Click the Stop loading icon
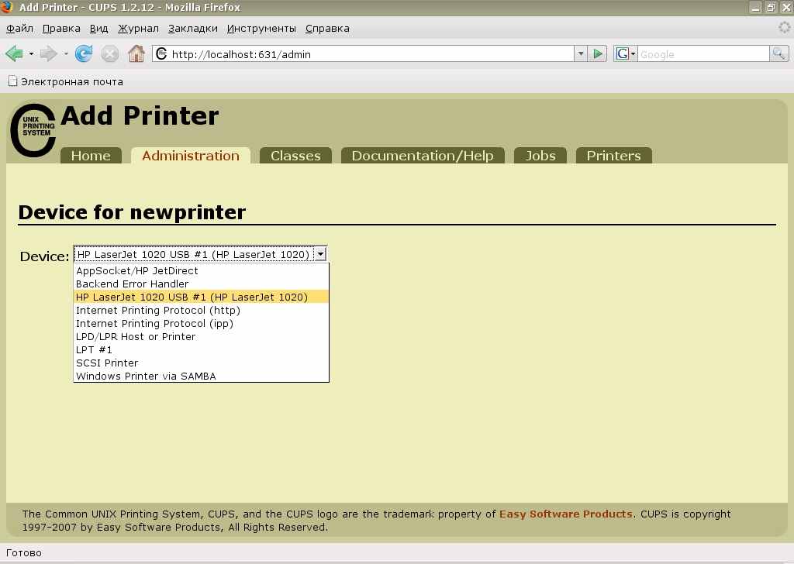The width and height of the screenshot is (794, 564). coord(110,53)
